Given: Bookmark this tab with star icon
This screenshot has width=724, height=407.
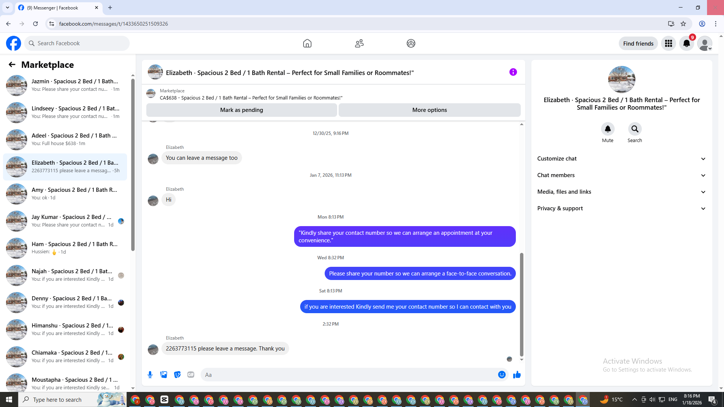Looking at the screenshot, I should [x=683, y=24].
